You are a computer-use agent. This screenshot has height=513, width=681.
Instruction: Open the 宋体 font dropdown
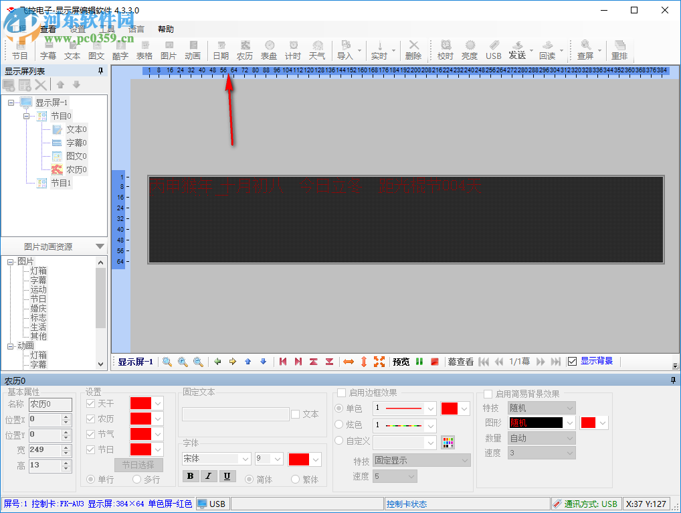[x=217, y=459]
